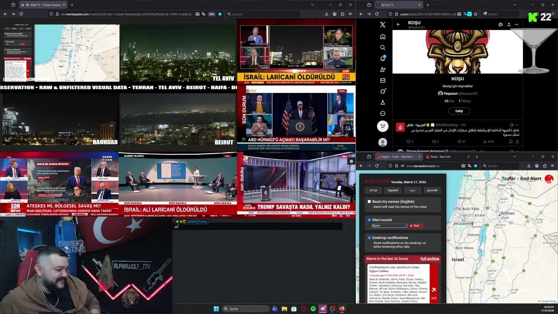558x314 pixels.
Task: Open the tab list chevron in Tzofar browser window
Action: [514, 157]
